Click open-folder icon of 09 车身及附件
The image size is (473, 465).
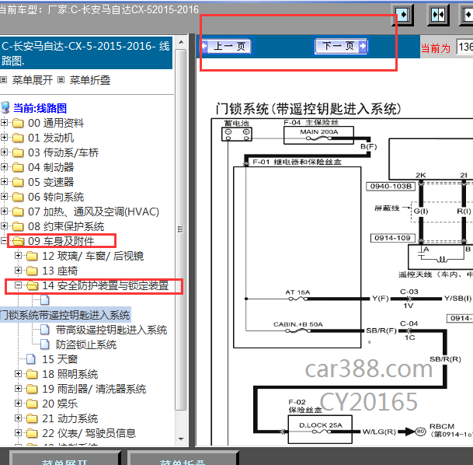tap(18, 241)
